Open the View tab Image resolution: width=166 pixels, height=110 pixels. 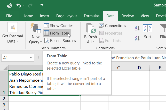point(145,16)
